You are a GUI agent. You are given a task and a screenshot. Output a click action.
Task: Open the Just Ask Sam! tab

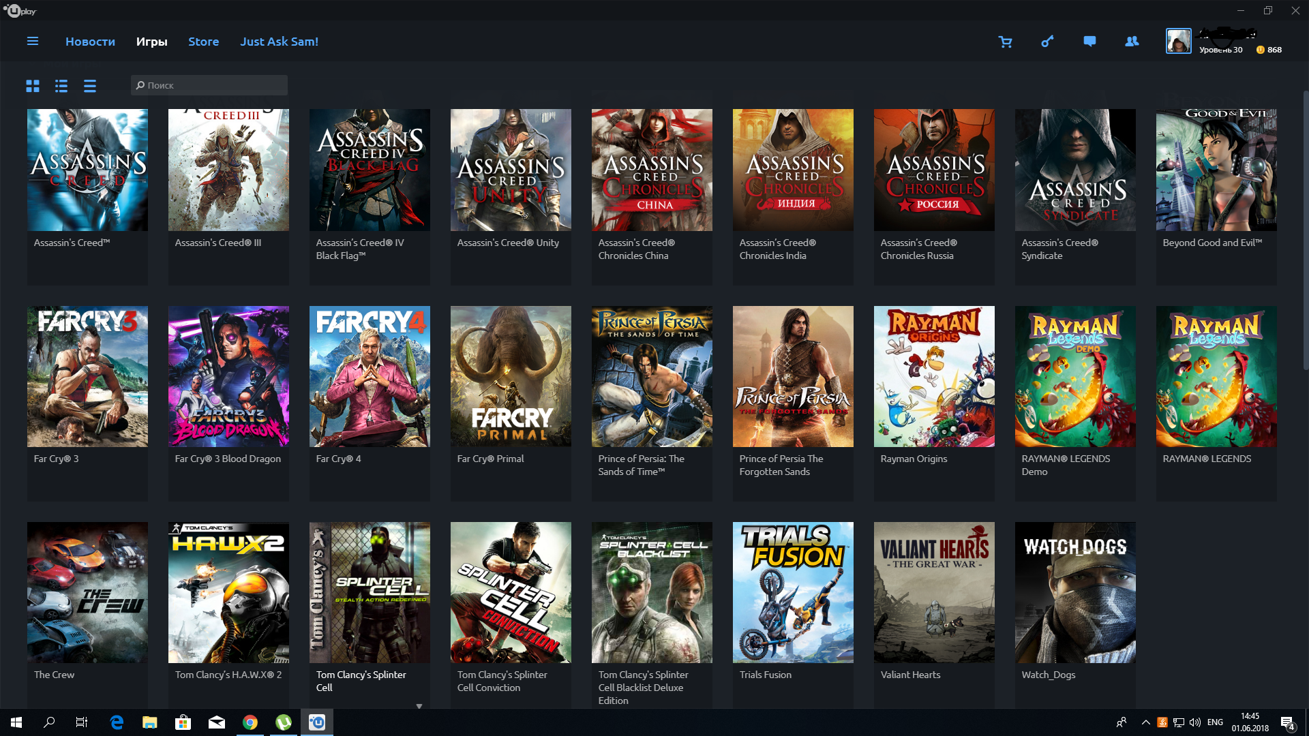click(x=279, y=42)
